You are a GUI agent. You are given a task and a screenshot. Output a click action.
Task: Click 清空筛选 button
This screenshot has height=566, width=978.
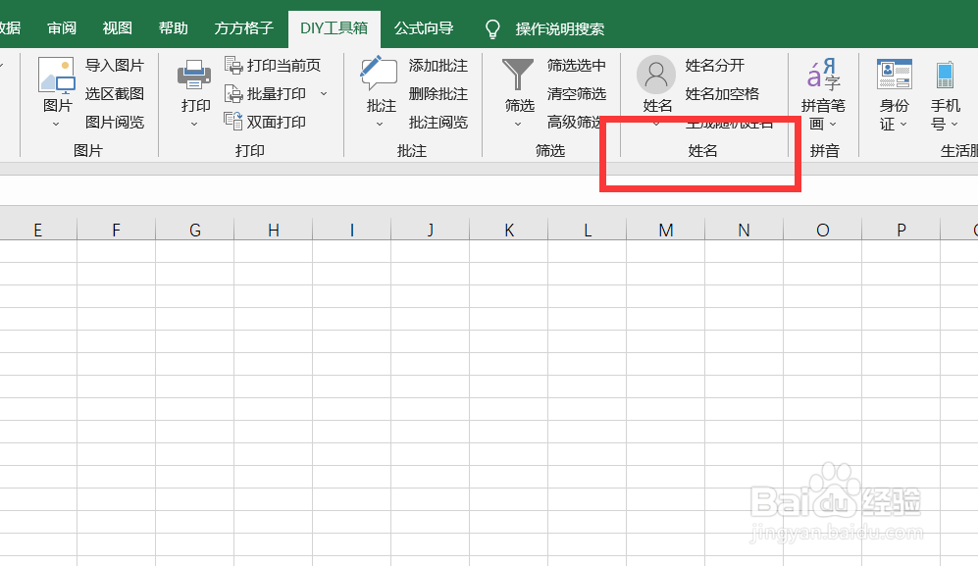click(x=577, y=93)
